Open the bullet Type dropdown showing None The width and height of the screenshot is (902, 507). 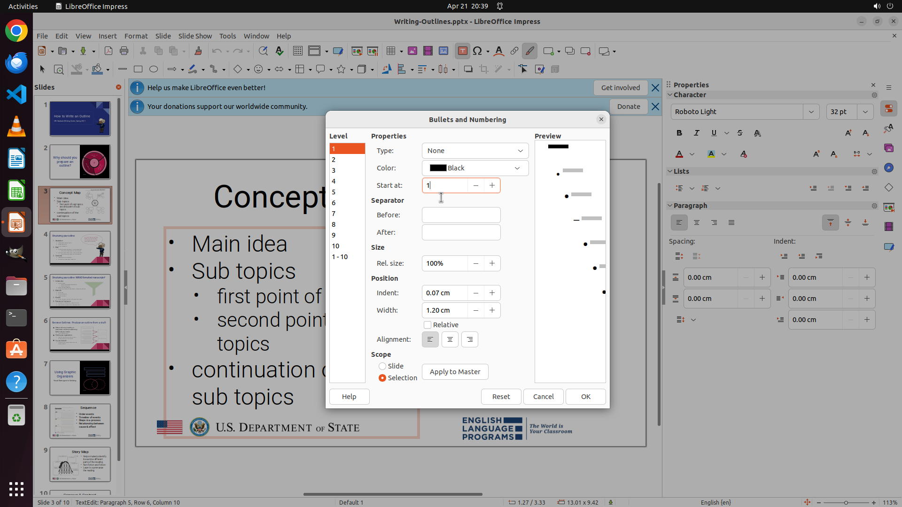click(475, 151)
